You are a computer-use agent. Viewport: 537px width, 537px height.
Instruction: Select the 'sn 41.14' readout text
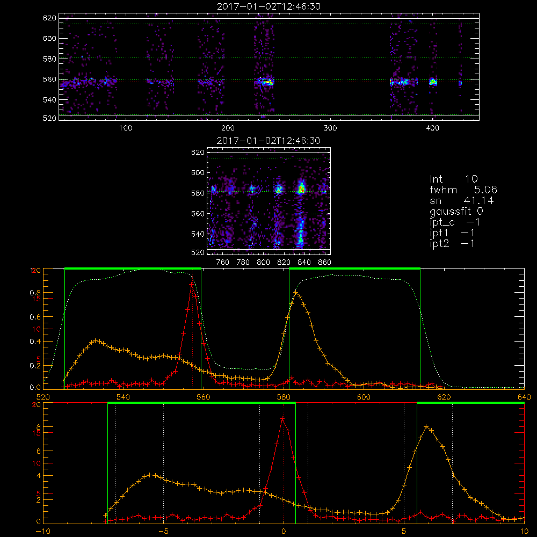click(462, 200)
